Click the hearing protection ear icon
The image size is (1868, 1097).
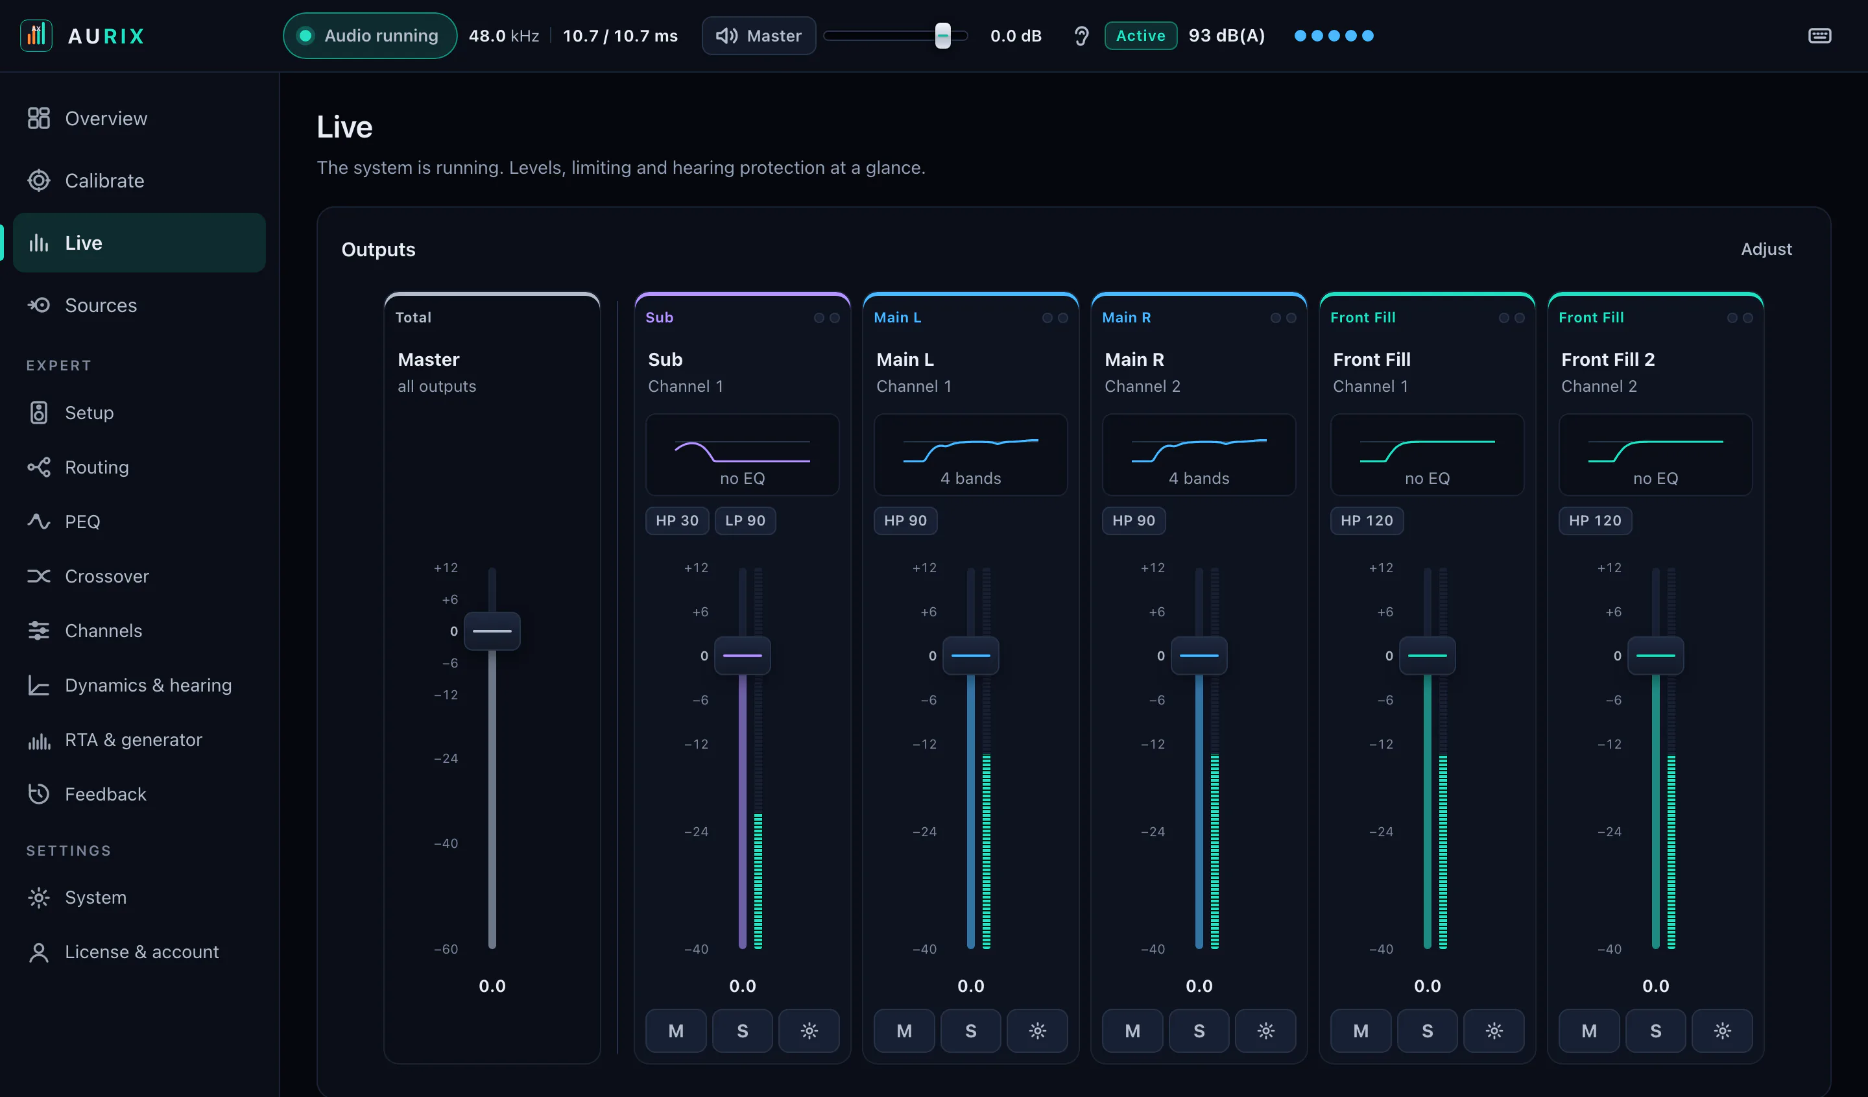(1081, 36)
